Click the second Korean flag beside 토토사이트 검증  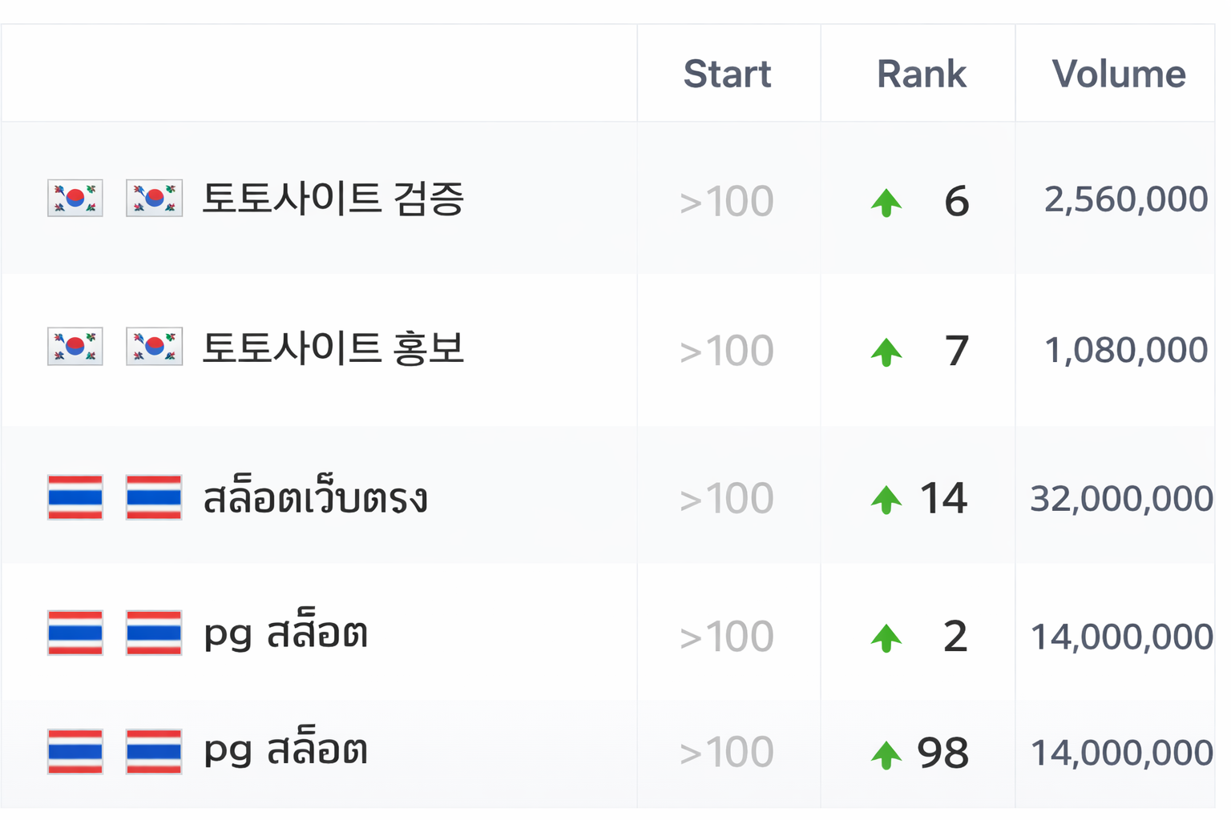[x=154, y=198]
